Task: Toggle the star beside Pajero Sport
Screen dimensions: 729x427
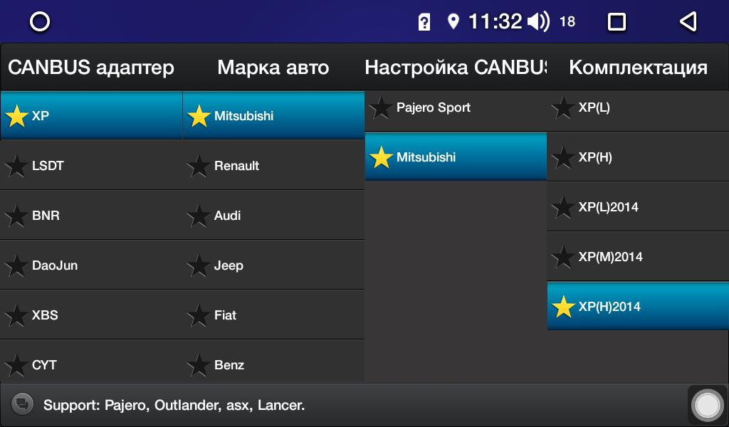Action: tap(381, 107)
